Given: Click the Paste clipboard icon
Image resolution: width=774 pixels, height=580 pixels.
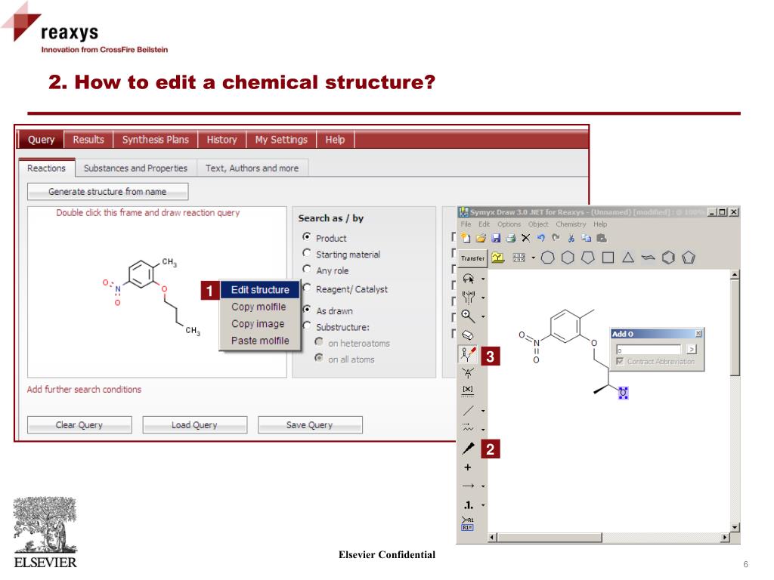Looking at the screenshot, I should (x=601, y=238).
